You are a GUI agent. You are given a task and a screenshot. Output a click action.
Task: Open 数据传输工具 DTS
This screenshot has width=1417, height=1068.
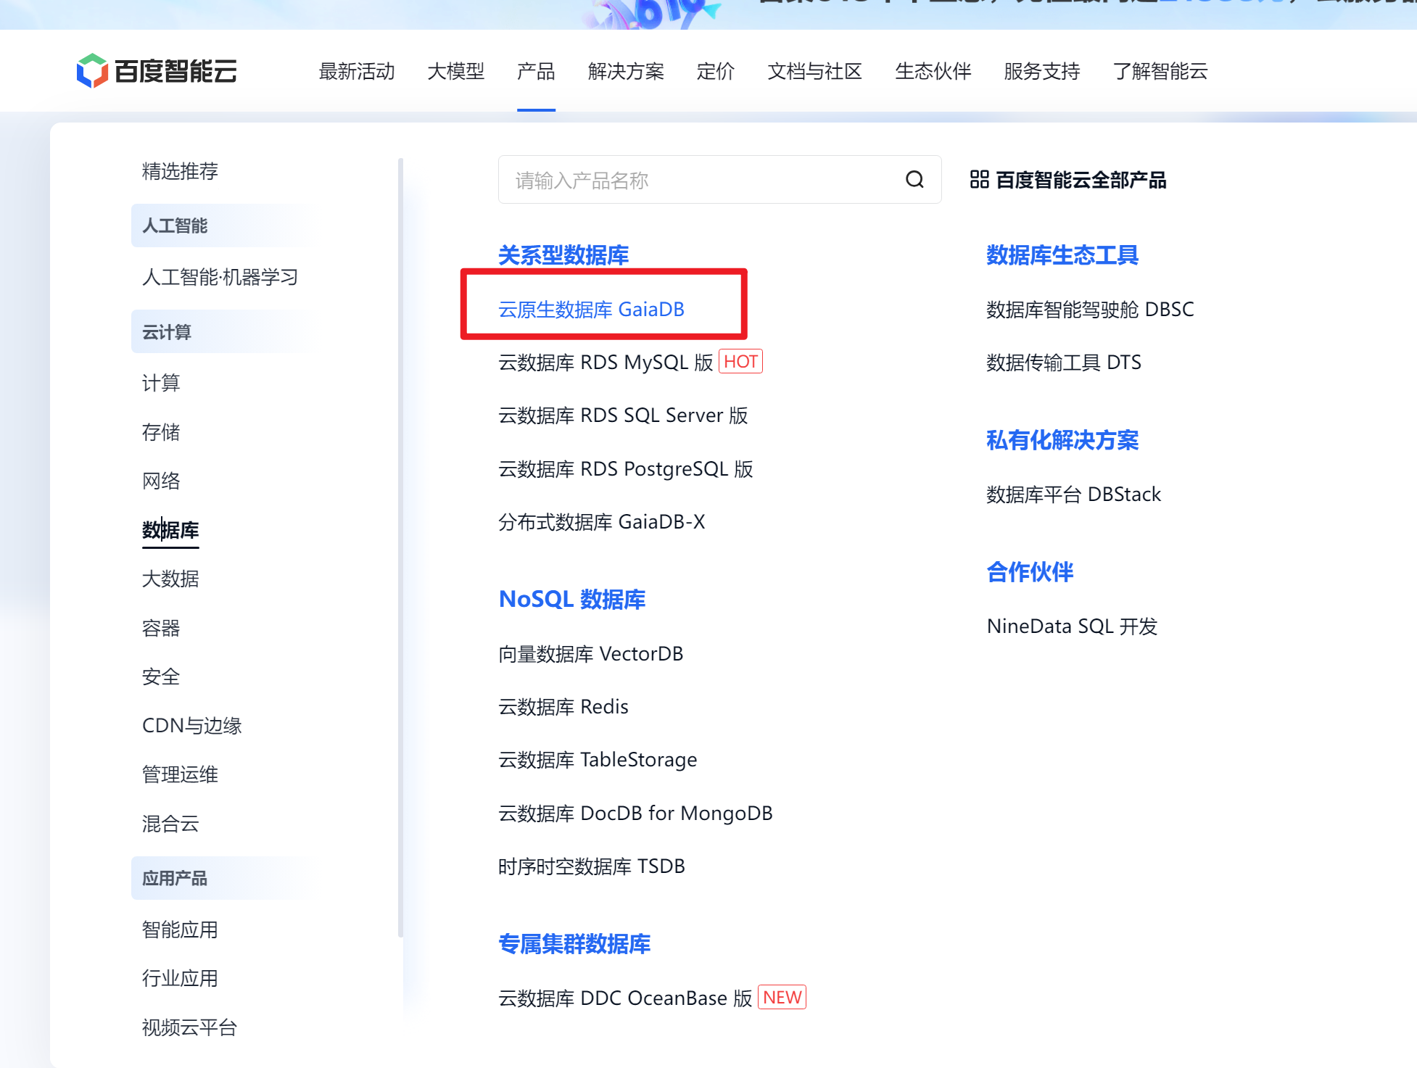pyautogui.click(x=1064, y=363)
